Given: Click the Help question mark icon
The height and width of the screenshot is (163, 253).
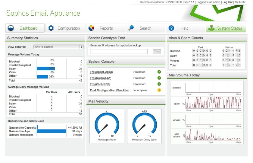Looking at the screenshot, I should (x=171, y=28).
